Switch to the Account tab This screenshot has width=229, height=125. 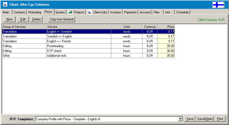tap(145, 12)
